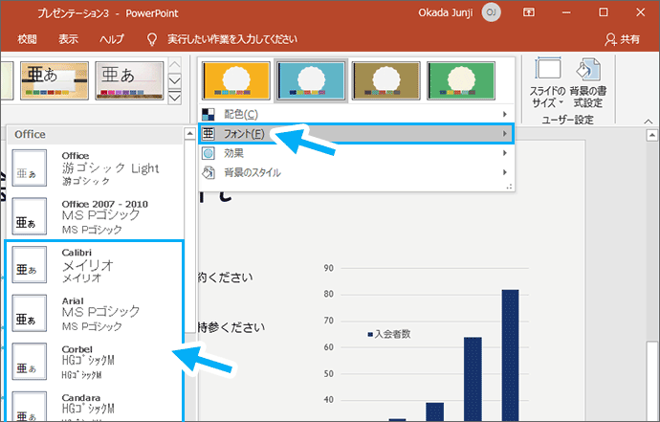Choose the white theme thumbnail with pink accents

click(x=129, y=80)
